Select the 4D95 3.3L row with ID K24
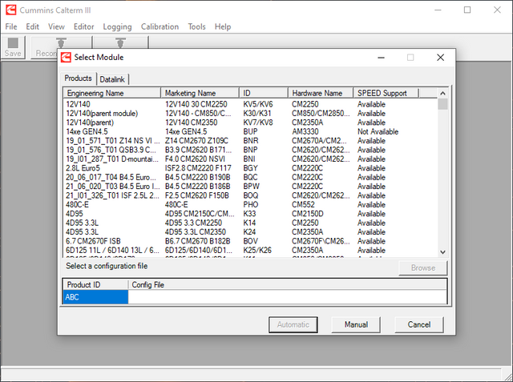 (x=250, y=232)
